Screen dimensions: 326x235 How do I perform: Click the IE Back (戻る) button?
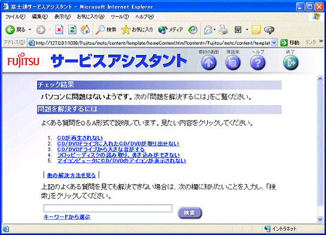pos(15,30)
